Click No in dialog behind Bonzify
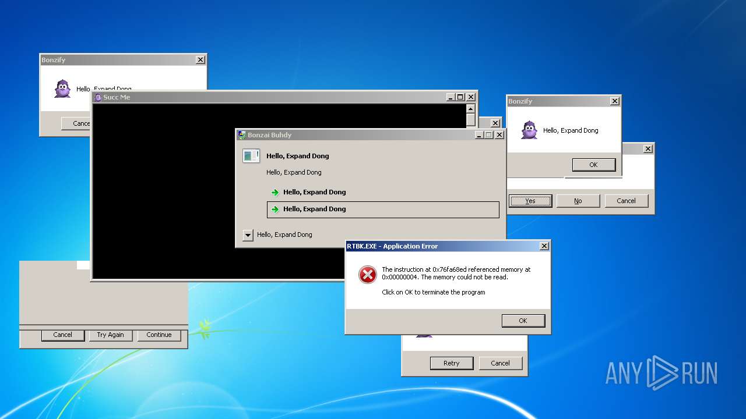 578,201
